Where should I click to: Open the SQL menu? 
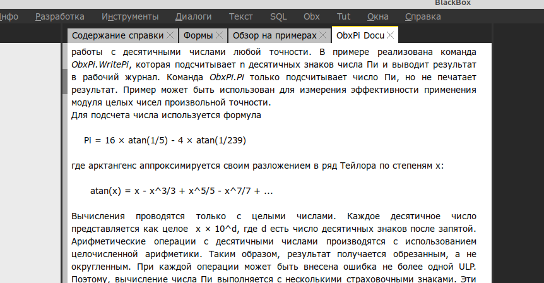[278, 16]
